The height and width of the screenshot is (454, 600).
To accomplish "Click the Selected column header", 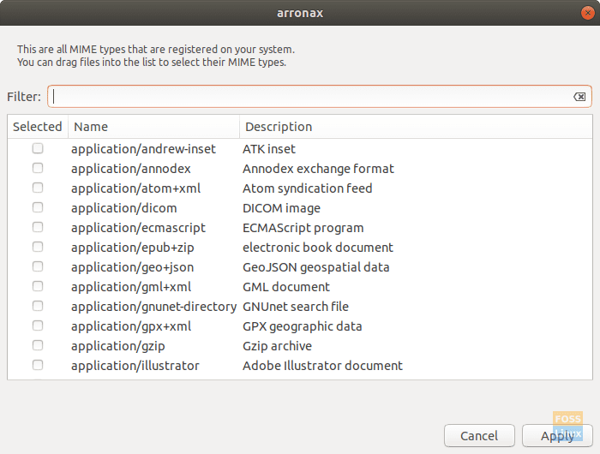I will tap(38, 127).
